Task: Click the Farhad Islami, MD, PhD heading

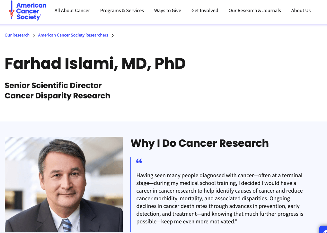Action: [95, 63]
